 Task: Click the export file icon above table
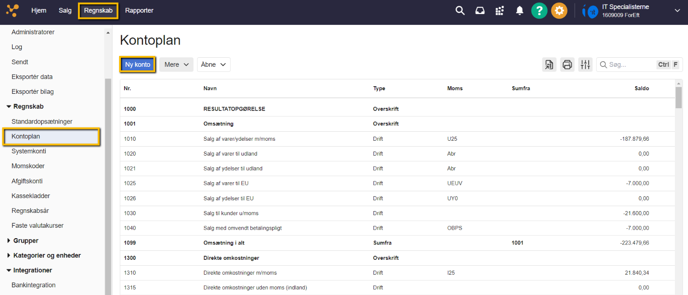point(549,65)
